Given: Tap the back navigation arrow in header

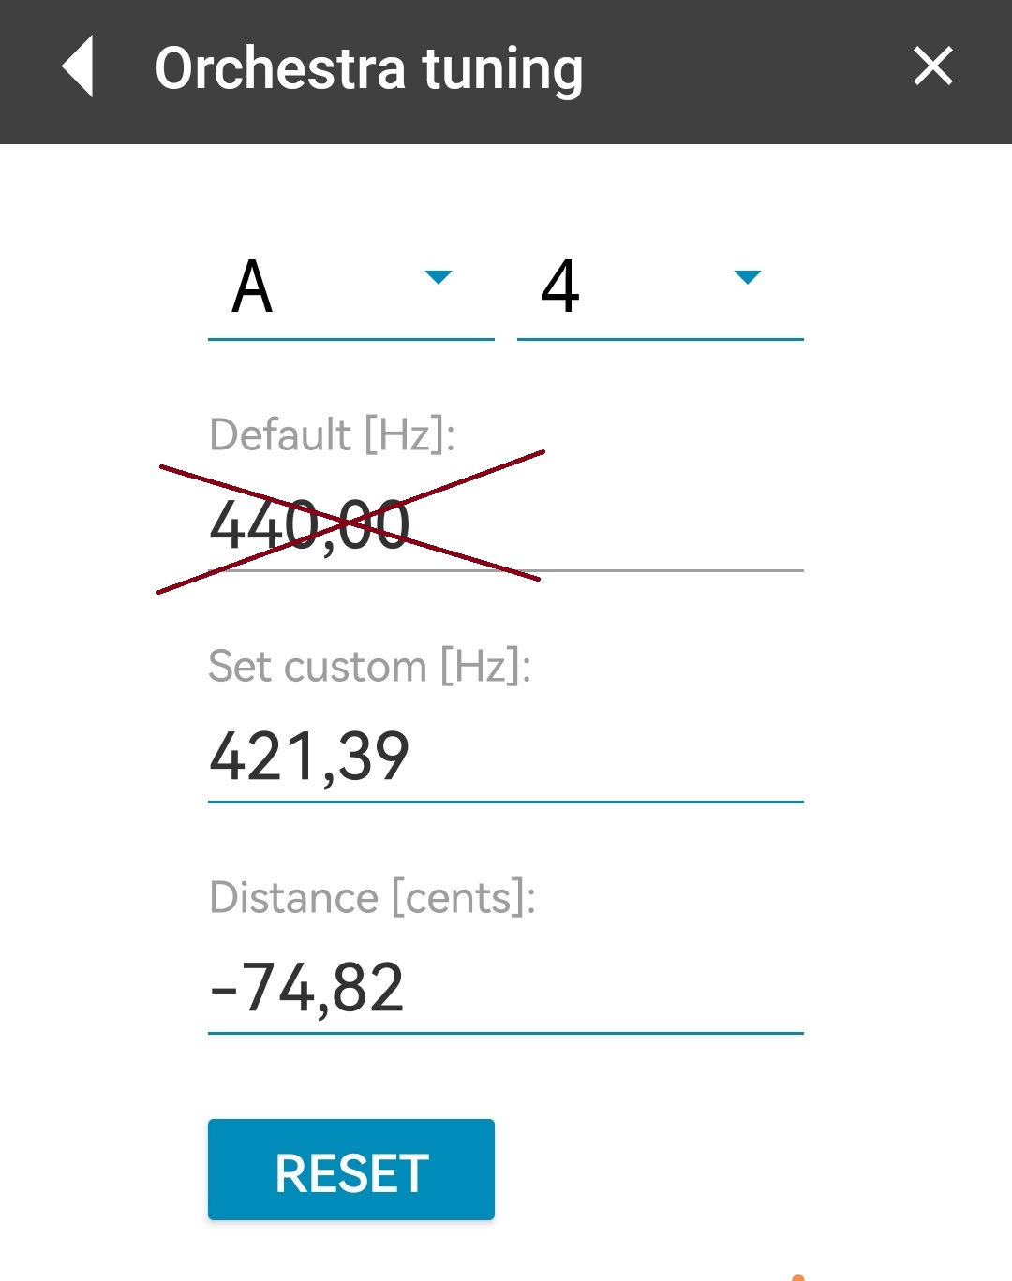Looking at the screenshot, I should (80, 68).
